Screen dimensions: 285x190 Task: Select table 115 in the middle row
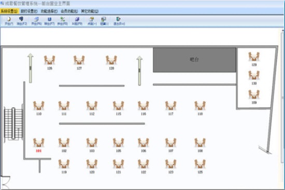(x=118, y=108)
